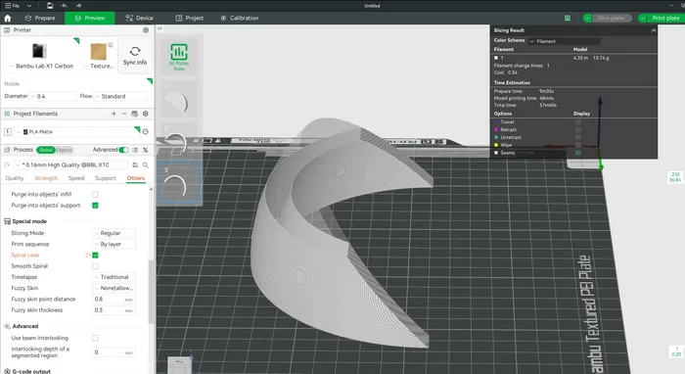Image resolution: width=685 pixels, height=374 pixels.
Task: Open Fuzzy Skin dropdown
Action: click(114, 288)
